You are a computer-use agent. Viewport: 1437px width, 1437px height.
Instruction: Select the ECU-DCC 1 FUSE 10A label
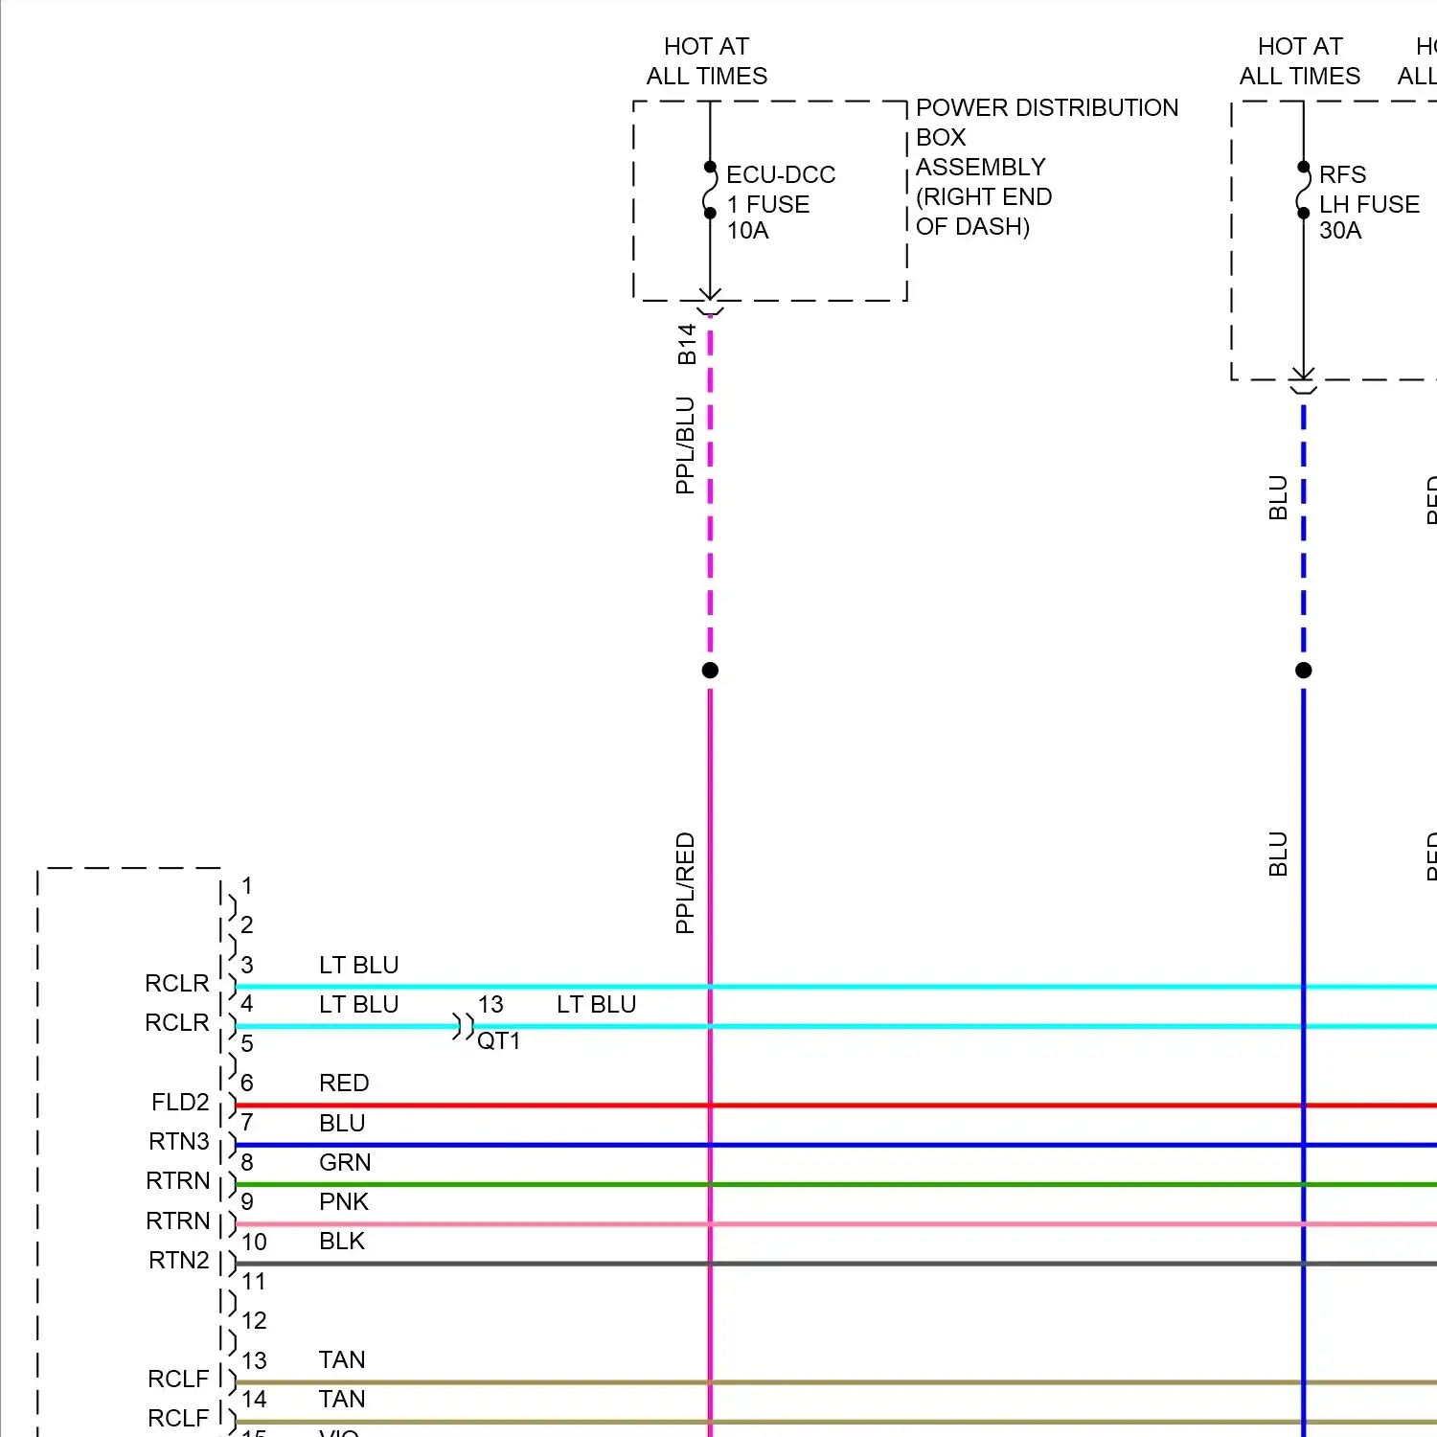781,202
